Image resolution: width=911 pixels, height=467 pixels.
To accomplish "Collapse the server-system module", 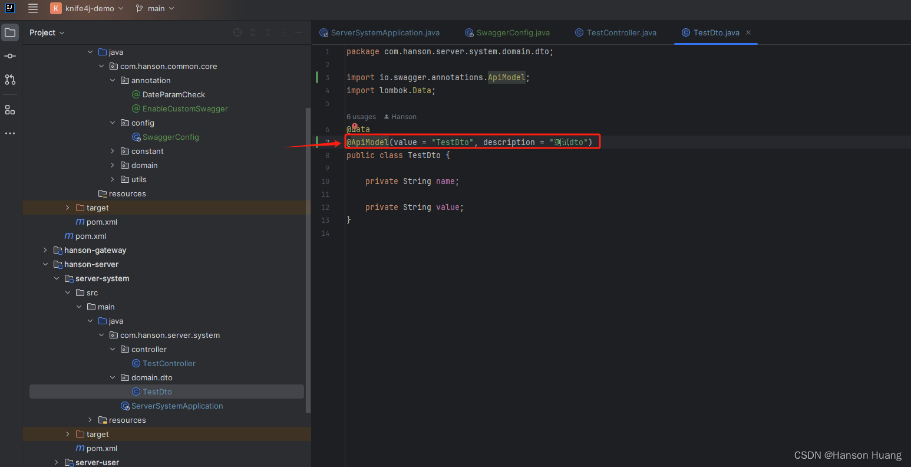I will click(57, 278).
